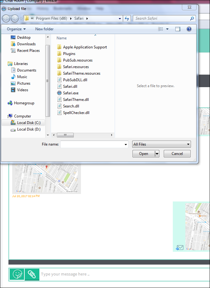The height and width of the screenshot is (288, 210).
Task: Click the horizontal scrollbar thumb in file list
Action: 65,135
